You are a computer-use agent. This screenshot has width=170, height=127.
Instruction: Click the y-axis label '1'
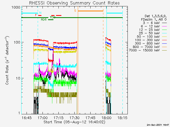pyautogui.click(x=19, y=113)
